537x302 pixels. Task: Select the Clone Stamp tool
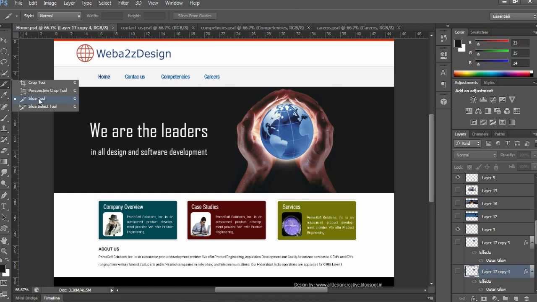(x=4, y=129)
